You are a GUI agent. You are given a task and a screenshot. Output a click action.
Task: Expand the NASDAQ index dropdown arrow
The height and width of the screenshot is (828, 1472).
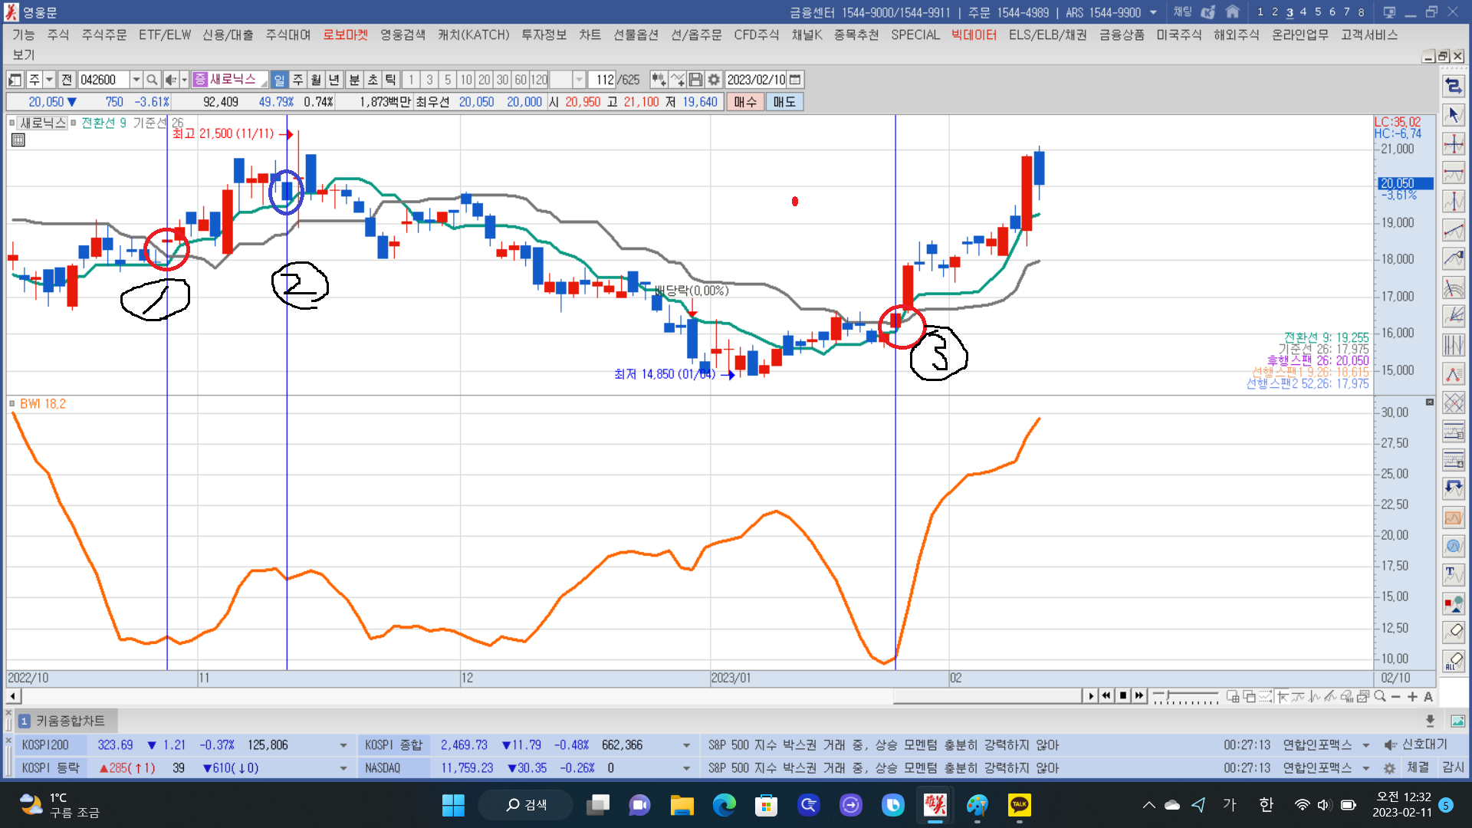click(x=686, y=768)
